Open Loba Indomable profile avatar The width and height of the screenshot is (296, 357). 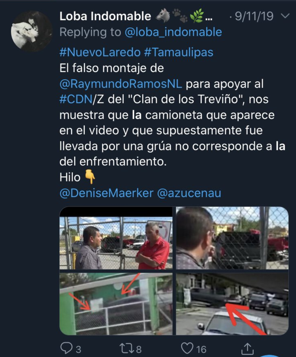coord(31,31)
